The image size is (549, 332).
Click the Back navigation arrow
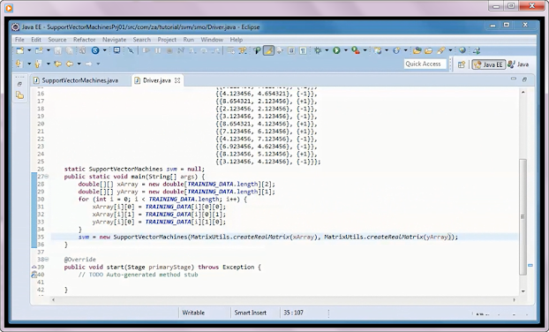(x=70, y=64)
